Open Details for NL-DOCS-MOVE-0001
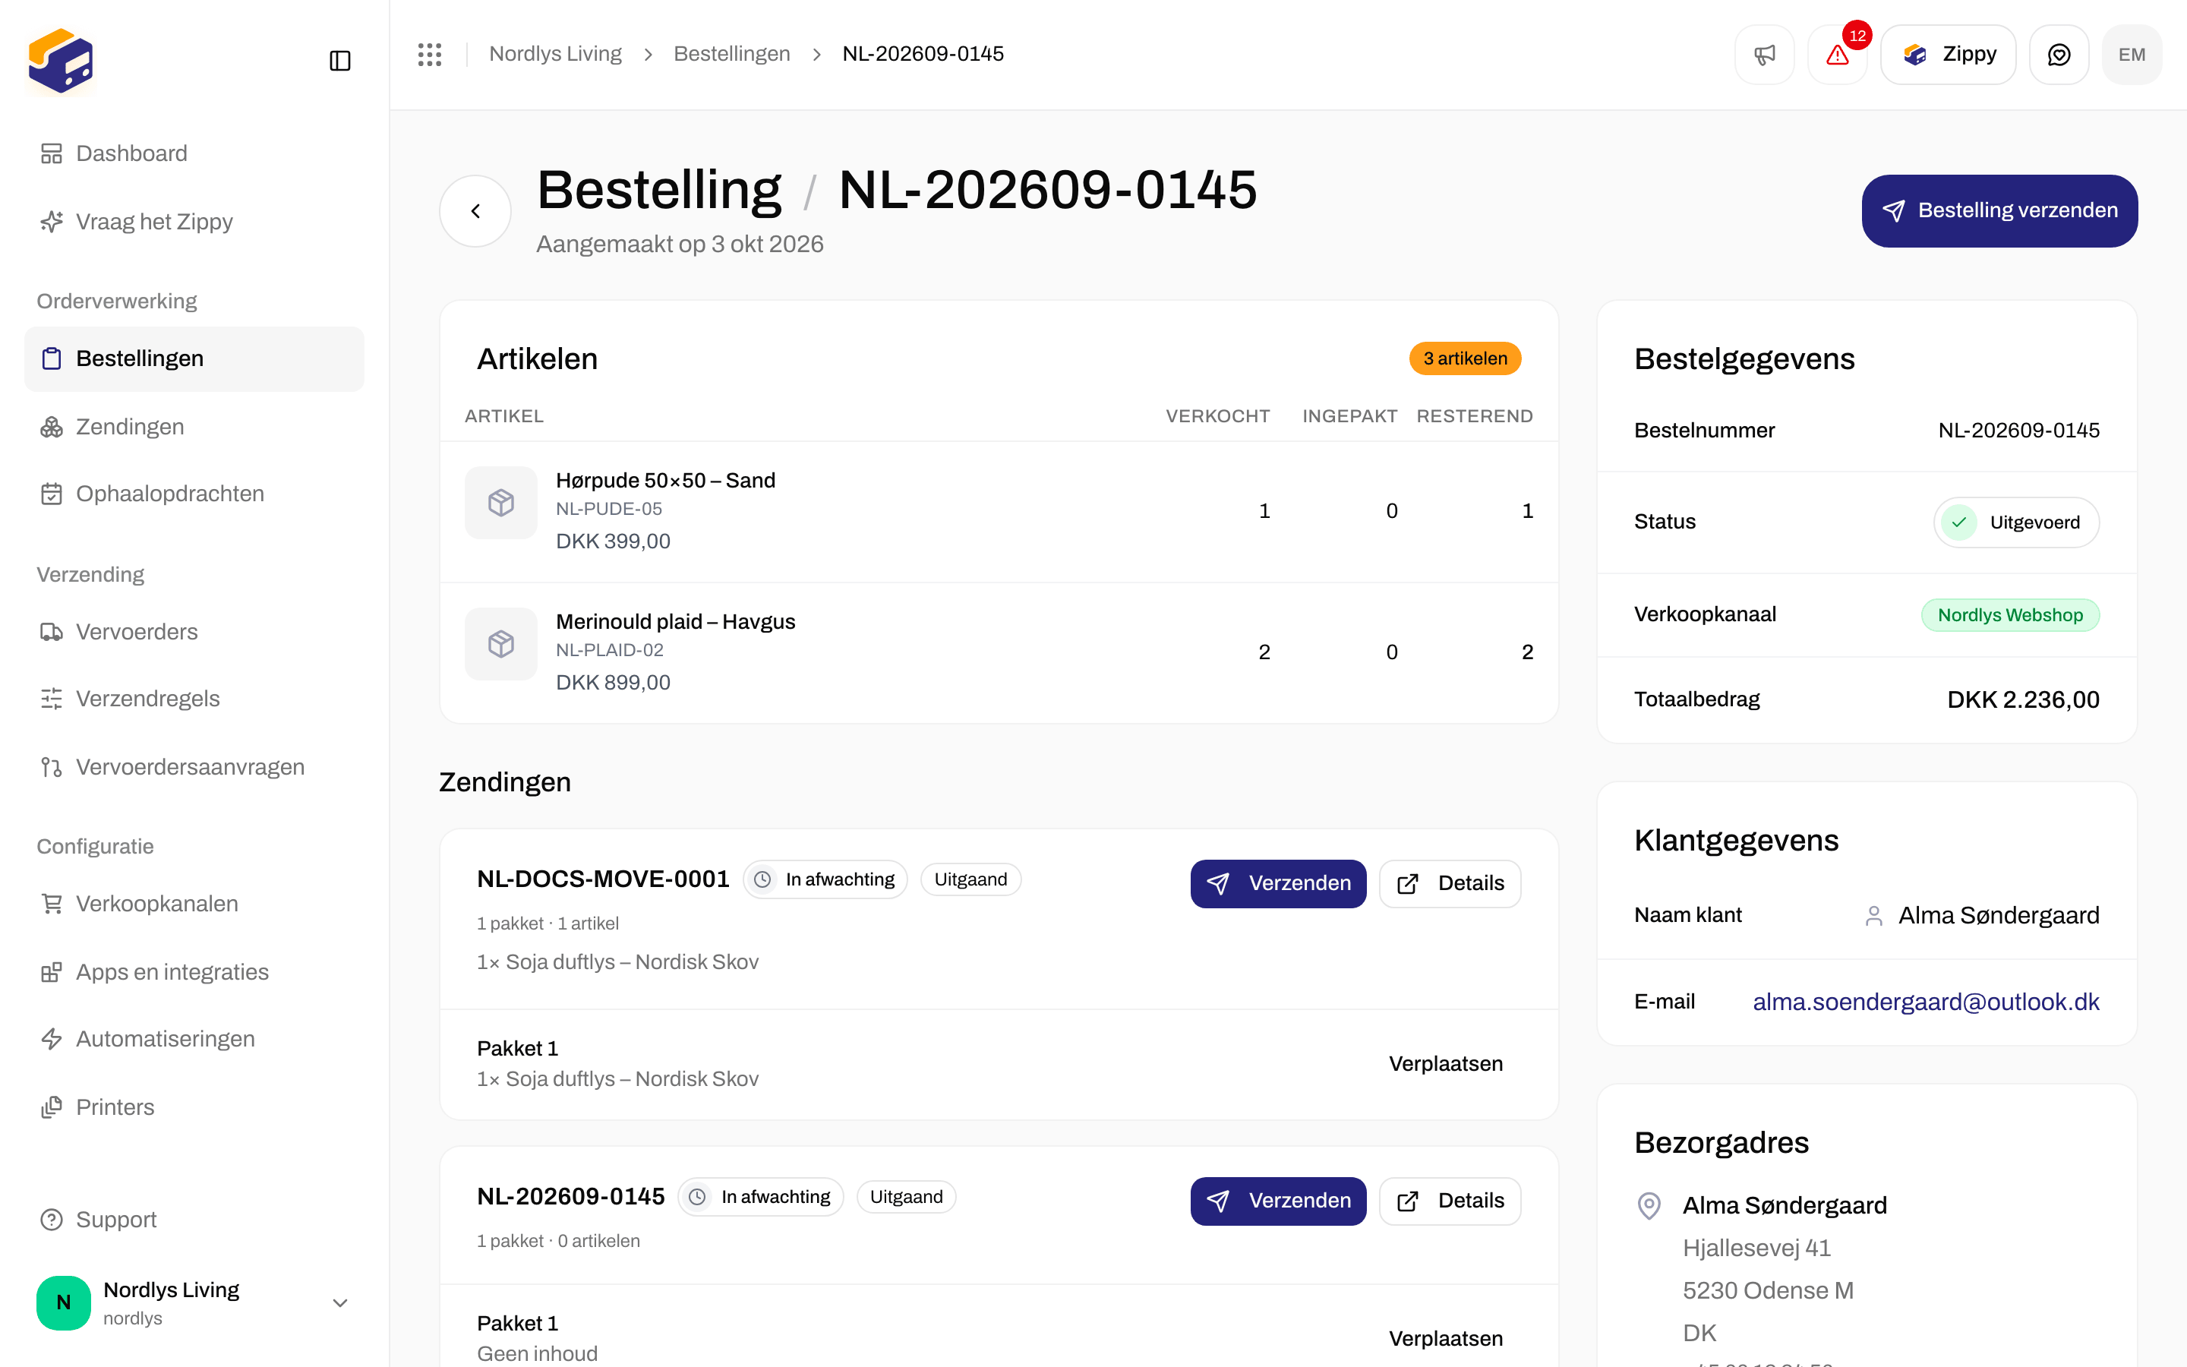 1450,883
